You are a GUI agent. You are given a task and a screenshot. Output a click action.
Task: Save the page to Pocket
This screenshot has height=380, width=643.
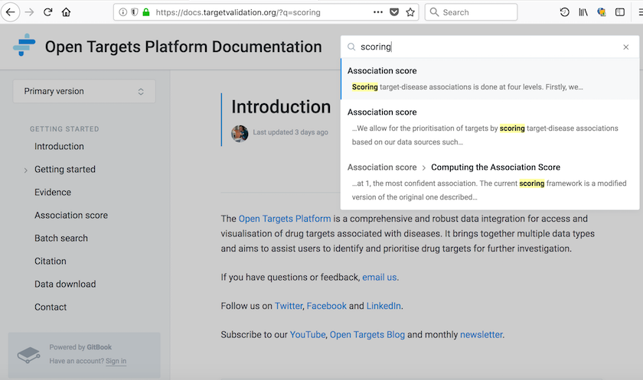394,12
